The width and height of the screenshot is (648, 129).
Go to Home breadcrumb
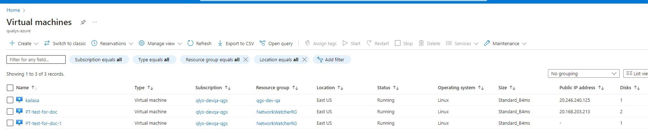13,10
